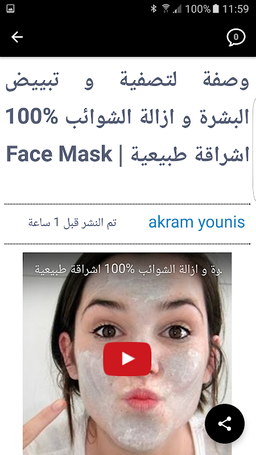Tap the 'تم النشر قبل 1 ساعة' publish time
Image resolution: width=256 pixels, height=455 pixels.
[72, 222]
